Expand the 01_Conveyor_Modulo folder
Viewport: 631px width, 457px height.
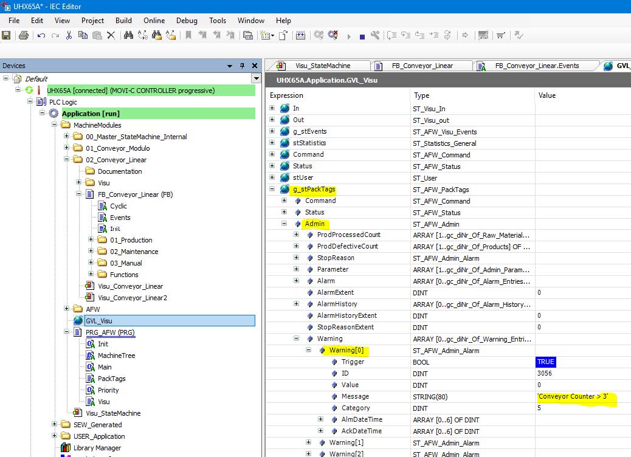pyautogui.click(x=67, y=148)
